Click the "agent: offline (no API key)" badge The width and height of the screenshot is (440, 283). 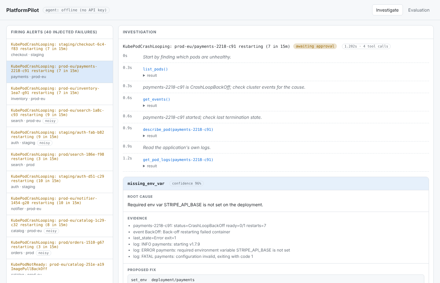click(x=76, y=10)
